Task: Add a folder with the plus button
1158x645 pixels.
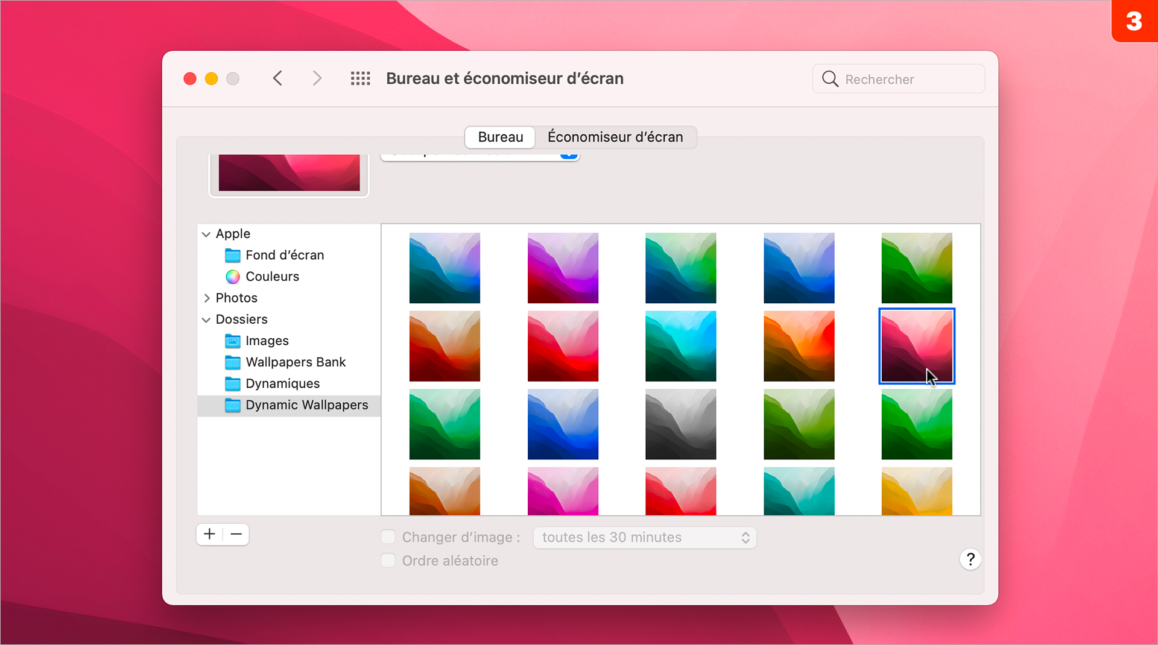Action: 209,534
